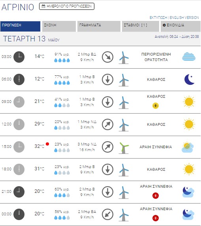
Task: Click the yellow insect warning icon at 09:00
Action: point(156,106)
